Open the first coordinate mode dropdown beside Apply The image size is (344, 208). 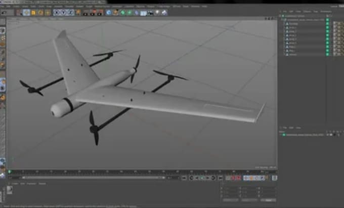click(230, 200)
